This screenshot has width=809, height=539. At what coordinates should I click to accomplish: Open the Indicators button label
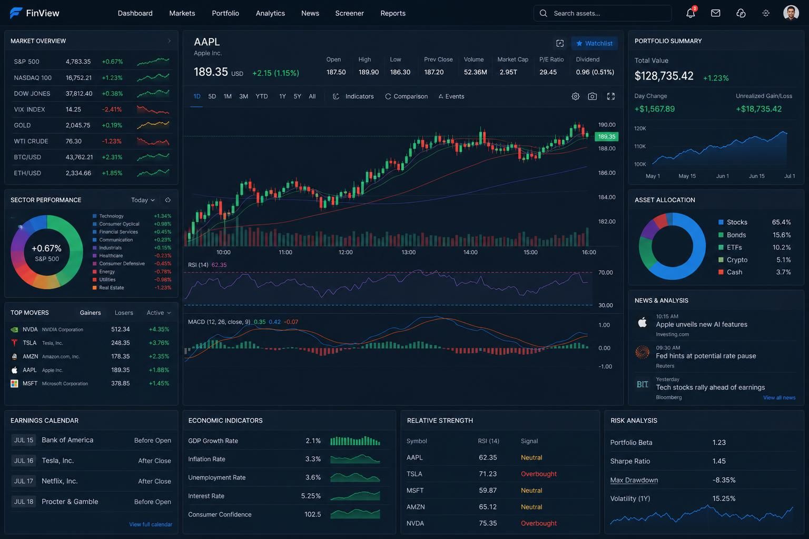pyautogui.click(x=360, y=96)
